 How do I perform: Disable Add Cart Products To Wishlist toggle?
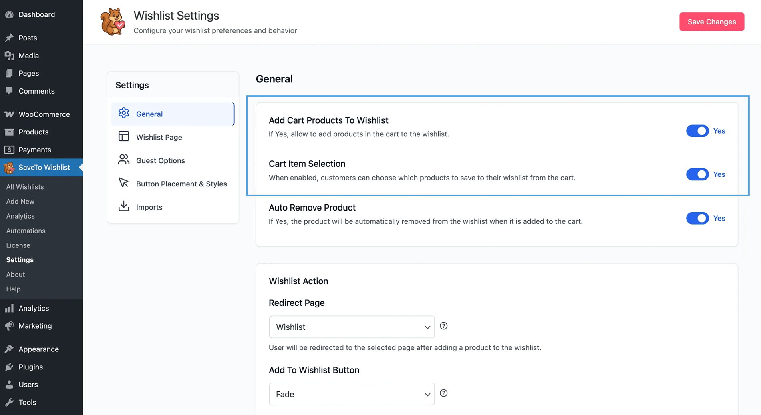697,131
